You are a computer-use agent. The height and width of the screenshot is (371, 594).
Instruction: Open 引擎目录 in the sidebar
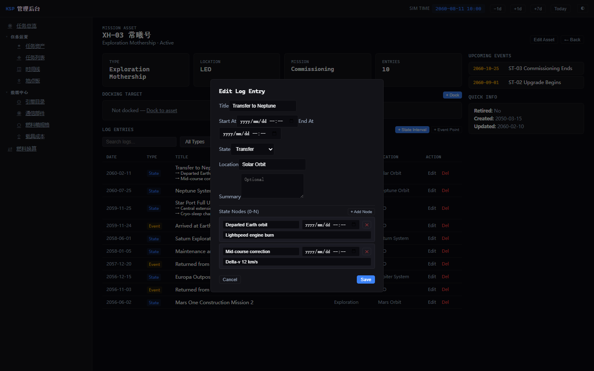(x=35, y=102)
